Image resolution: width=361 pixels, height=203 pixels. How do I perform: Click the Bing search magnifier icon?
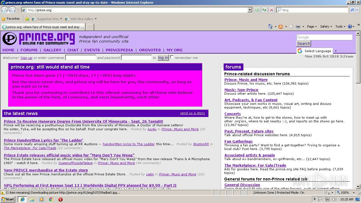pyautogui.click(x=352, y=10)
